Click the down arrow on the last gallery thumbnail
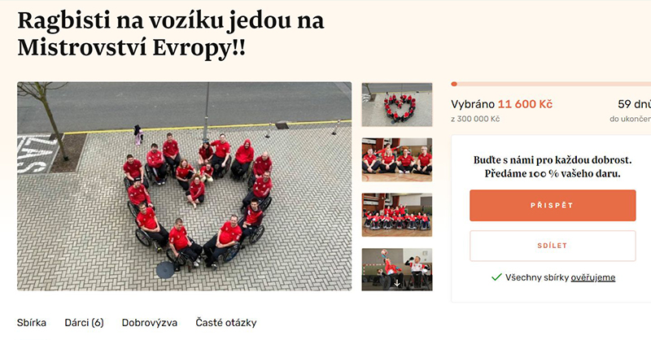This screenshot has width=651, height=340. tap(397, 283)
